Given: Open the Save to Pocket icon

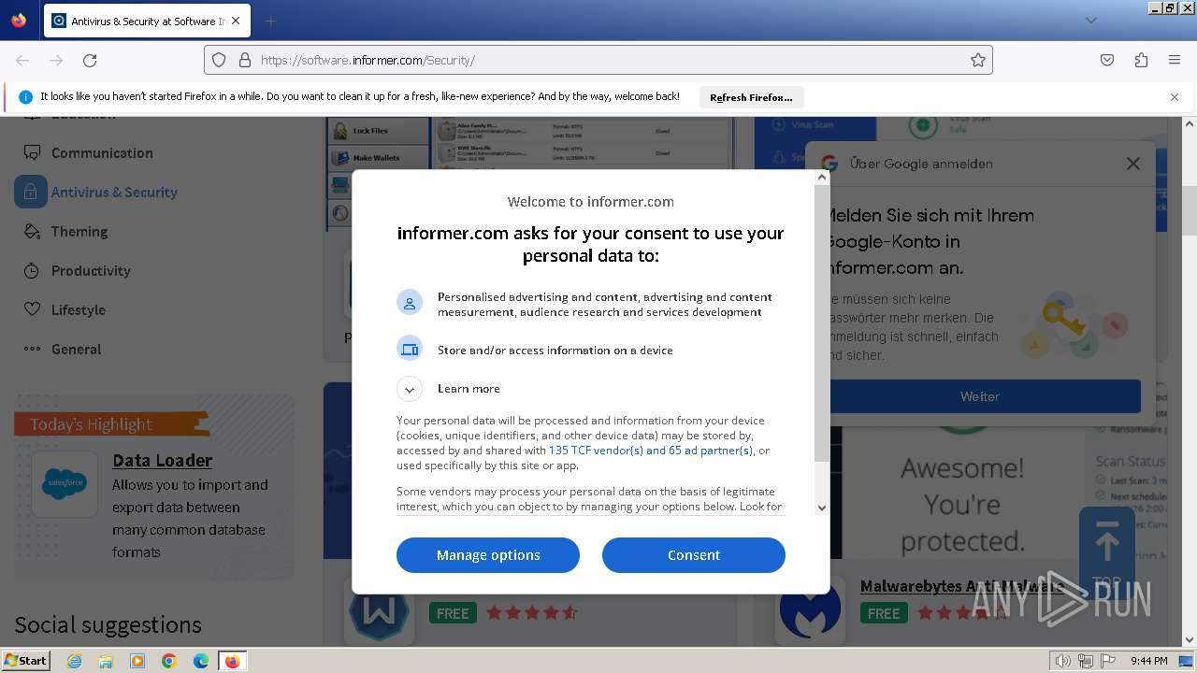Looking at the screenshot, I should pos(1107,60).
